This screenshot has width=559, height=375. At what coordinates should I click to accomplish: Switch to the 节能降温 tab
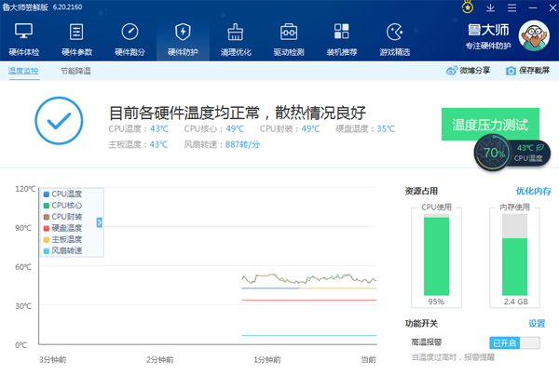click(76, 71)
